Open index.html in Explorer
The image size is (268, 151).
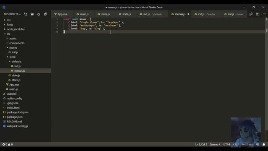pyautogui.click(x=13, y=108)
